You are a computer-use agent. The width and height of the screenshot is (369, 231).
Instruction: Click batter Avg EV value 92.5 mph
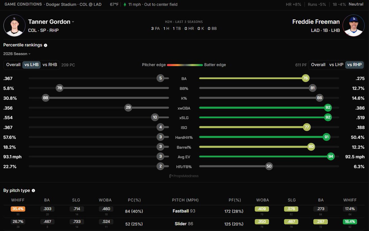pos(355,157)
